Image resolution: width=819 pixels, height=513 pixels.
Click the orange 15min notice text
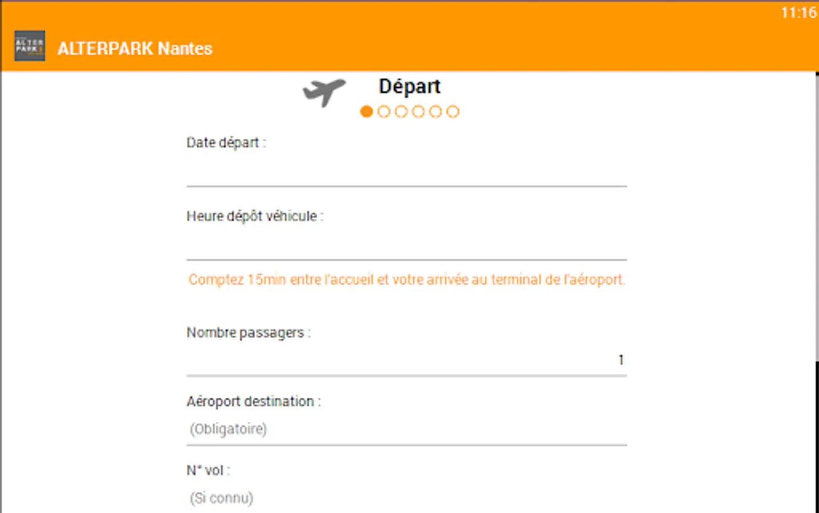point(407,280)
